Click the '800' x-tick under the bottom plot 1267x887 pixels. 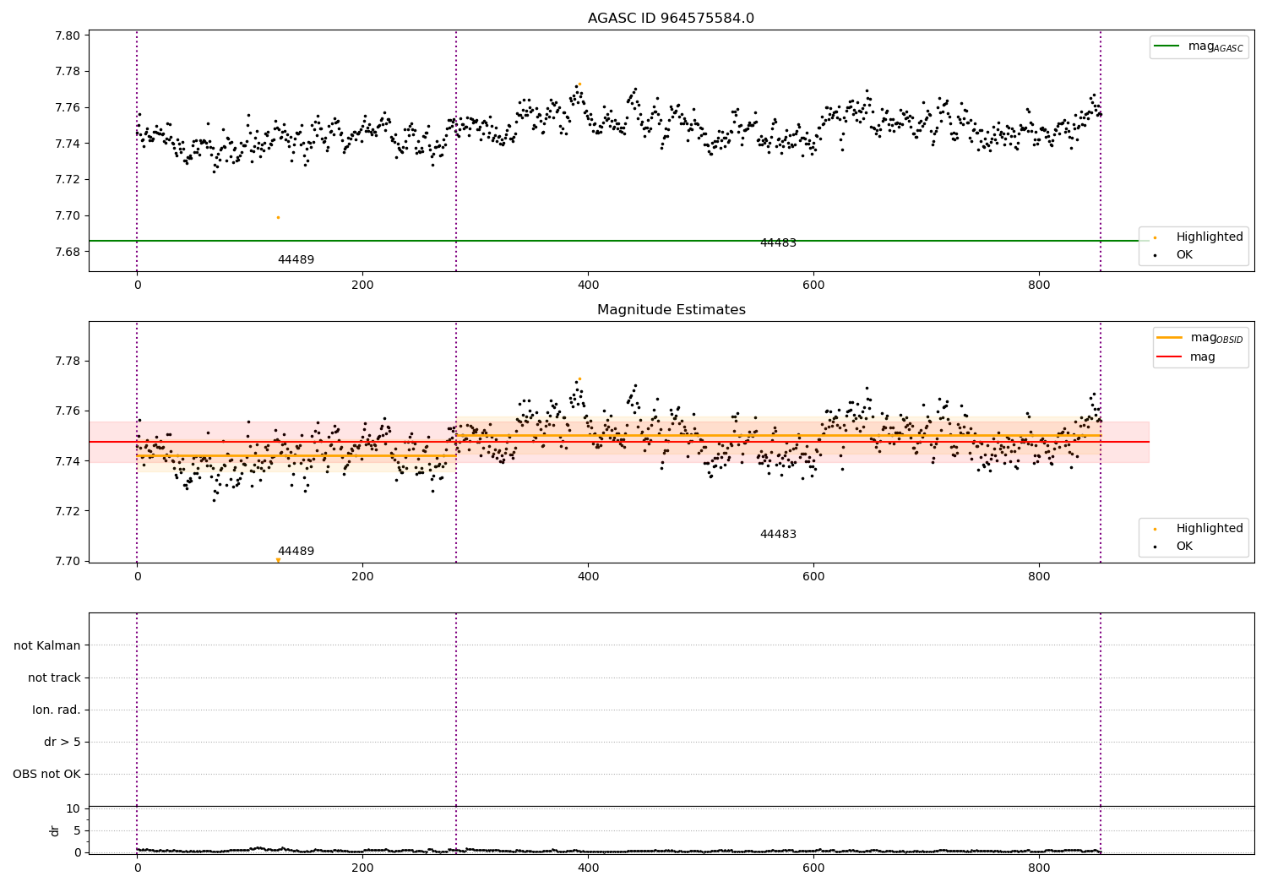(x=1039, y=868)
